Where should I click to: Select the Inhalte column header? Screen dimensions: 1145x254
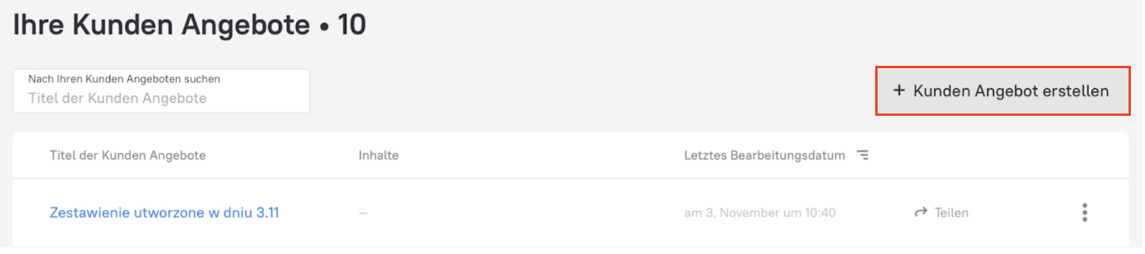pos(378,155)
